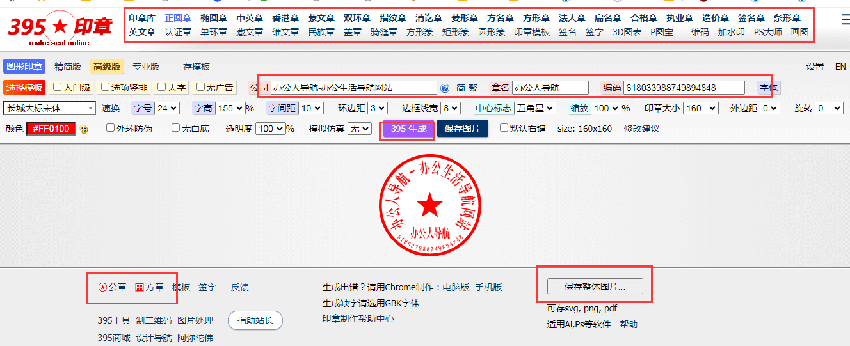Select 简 simplified Chinese option

point(461,88)
